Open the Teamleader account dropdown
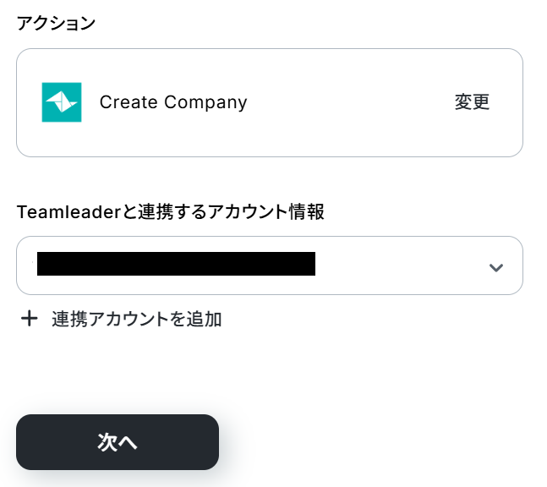 [x=269, y=265]
